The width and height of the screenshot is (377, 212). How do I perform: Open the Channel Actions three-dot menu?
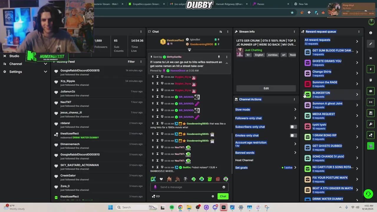pyautogui.click(x=294, y=99)
